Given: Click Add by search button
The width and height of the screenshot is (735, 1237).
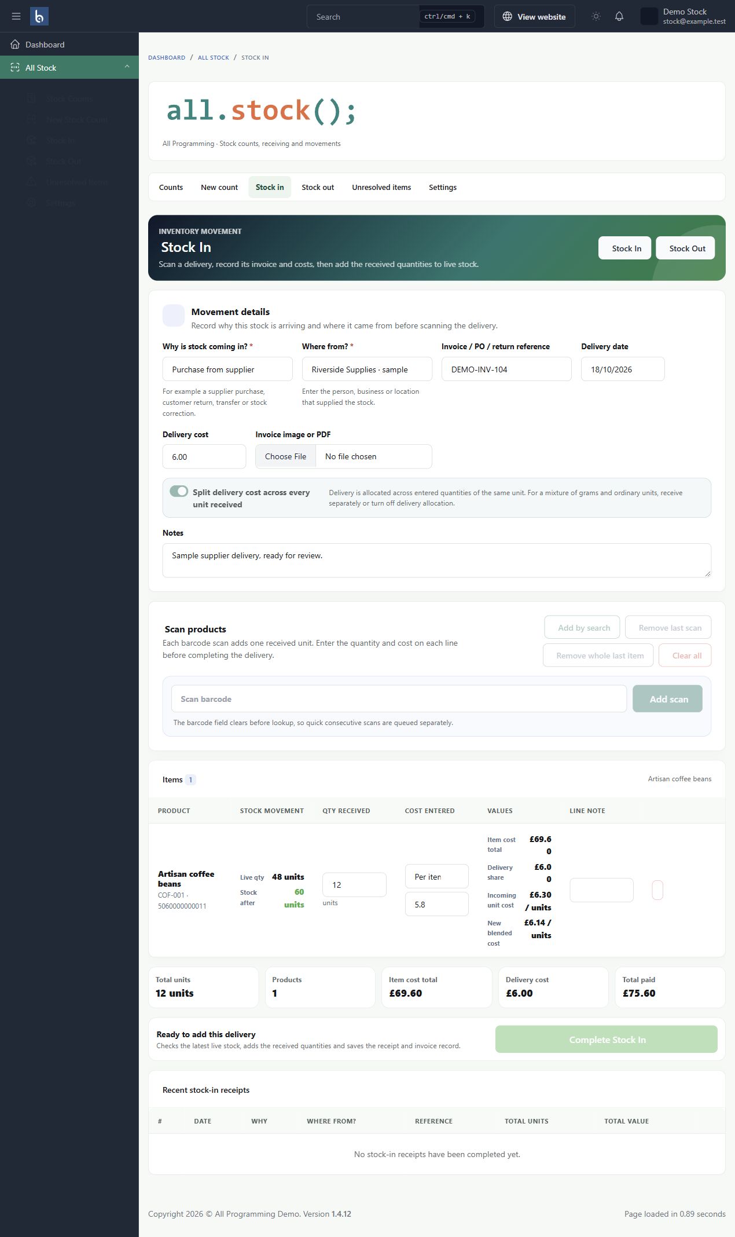Looking at the screenshot, I should pyautogui.click(x=583, y=628).
